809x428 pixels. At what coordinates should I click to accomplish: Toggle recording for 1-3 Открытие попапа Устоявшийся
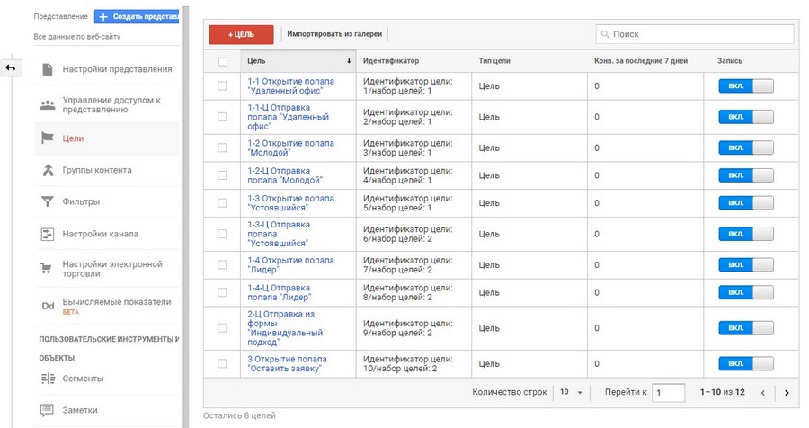[x=746, y=203]
